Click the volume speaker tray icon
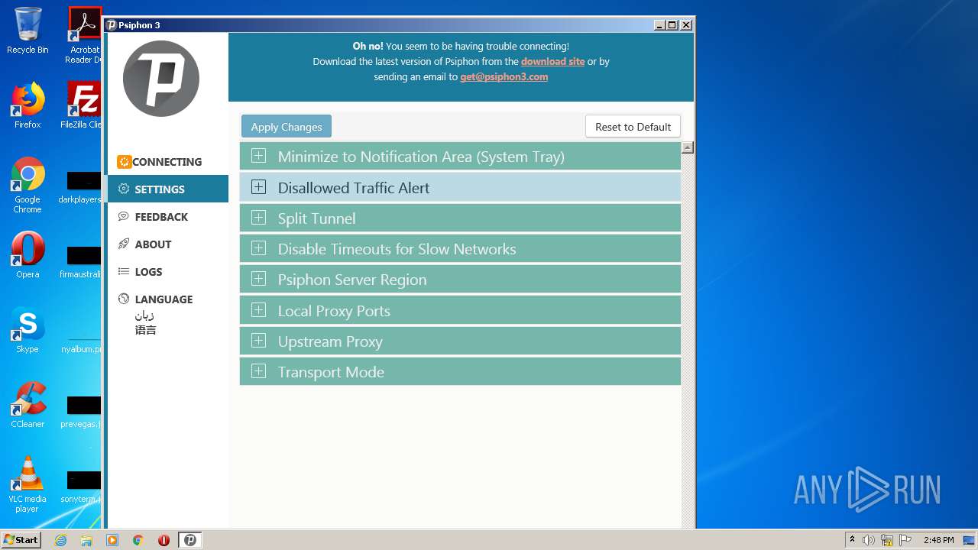The image size is (978, 550). (869, 540)
